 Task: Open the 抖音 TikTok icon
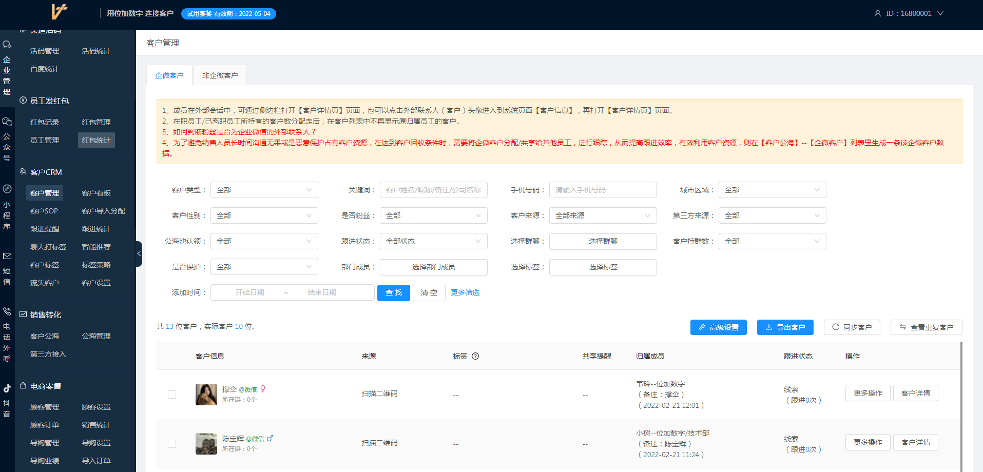[7, 388]
